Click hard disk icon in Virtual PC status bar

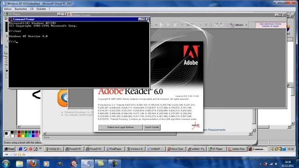[7, 154]
